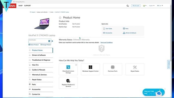Open the SUPPORT menu

point(27,6)
